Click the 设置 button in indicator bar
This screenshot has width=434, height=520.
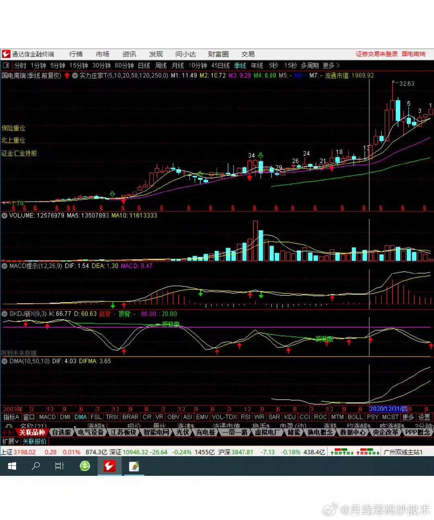(x=424, y=417)
